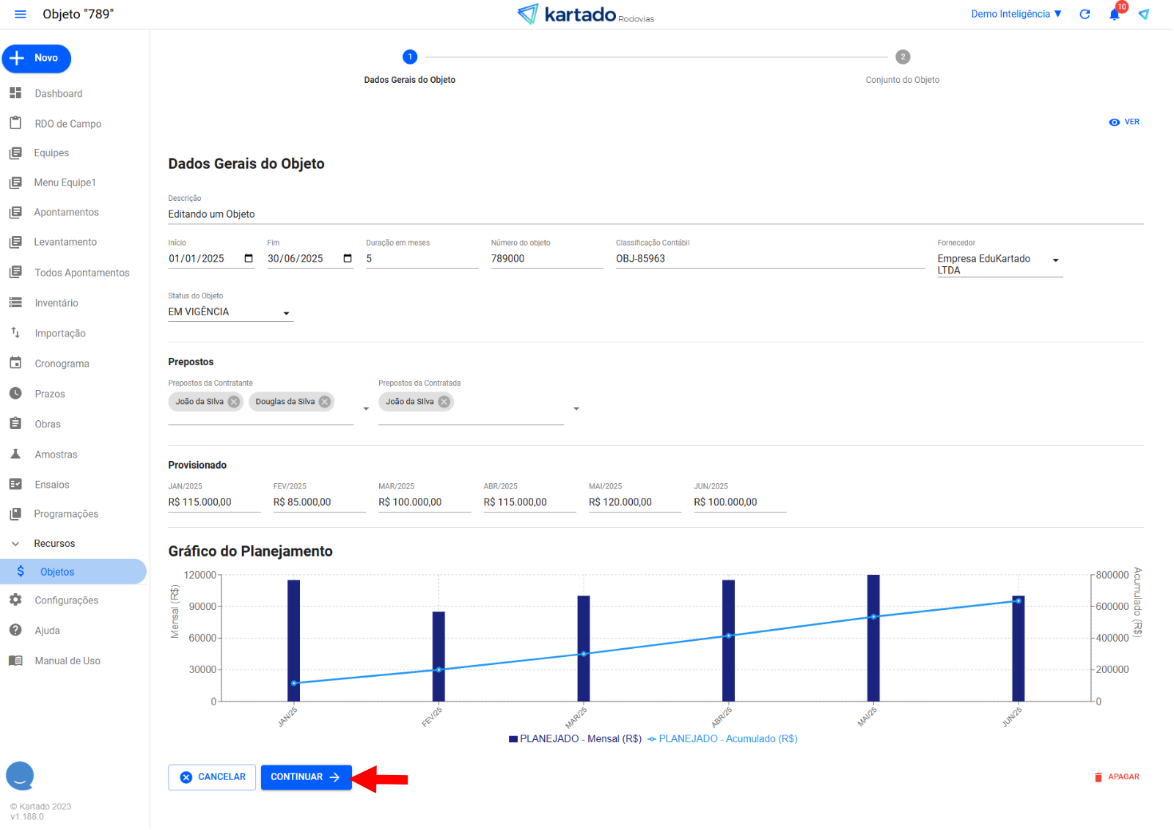Open the hamburger navigation menu
Screen dimensions: 1174x830
[x=20, y=14]
